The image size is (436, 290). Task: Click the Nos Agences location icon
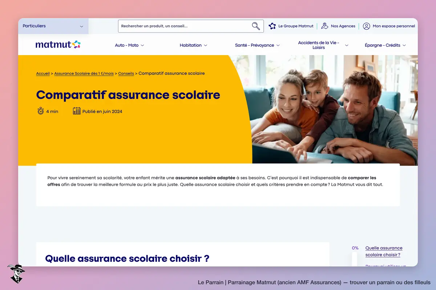(x=324, y=26)
